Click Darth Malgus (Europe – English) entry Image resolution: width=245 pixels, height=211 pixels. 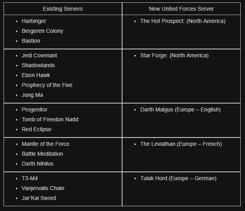pos(180,109)
